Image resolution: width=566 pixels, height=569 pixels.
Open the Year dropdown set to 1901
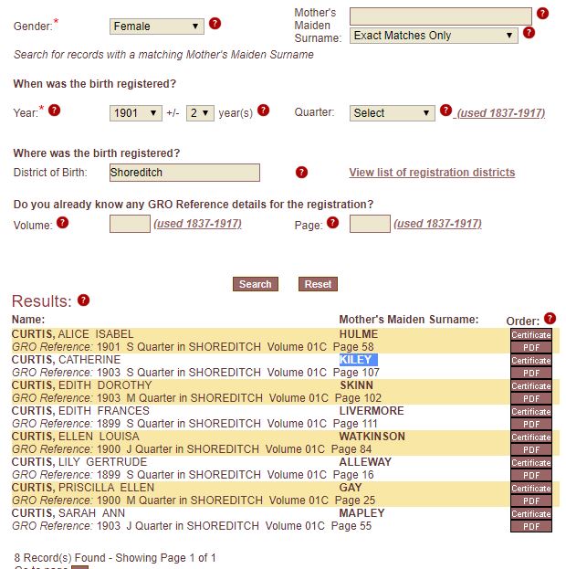pos(136,113)
